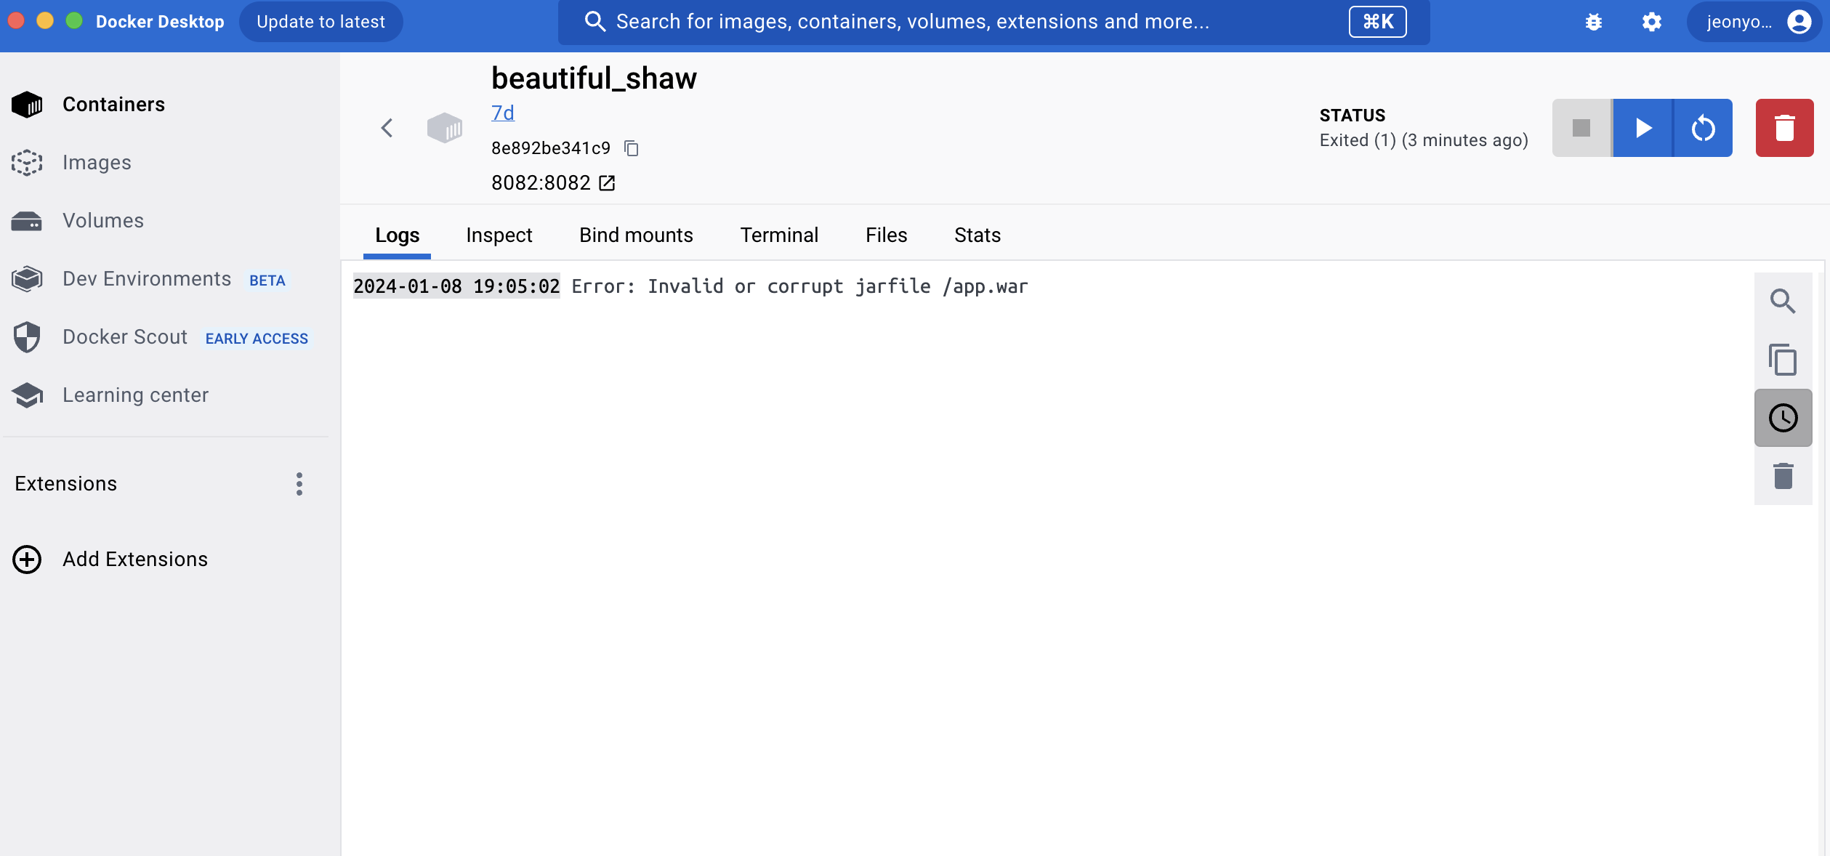
Task: Start the beautiful_shaw container with the play button
Action: coord(1642,128)
